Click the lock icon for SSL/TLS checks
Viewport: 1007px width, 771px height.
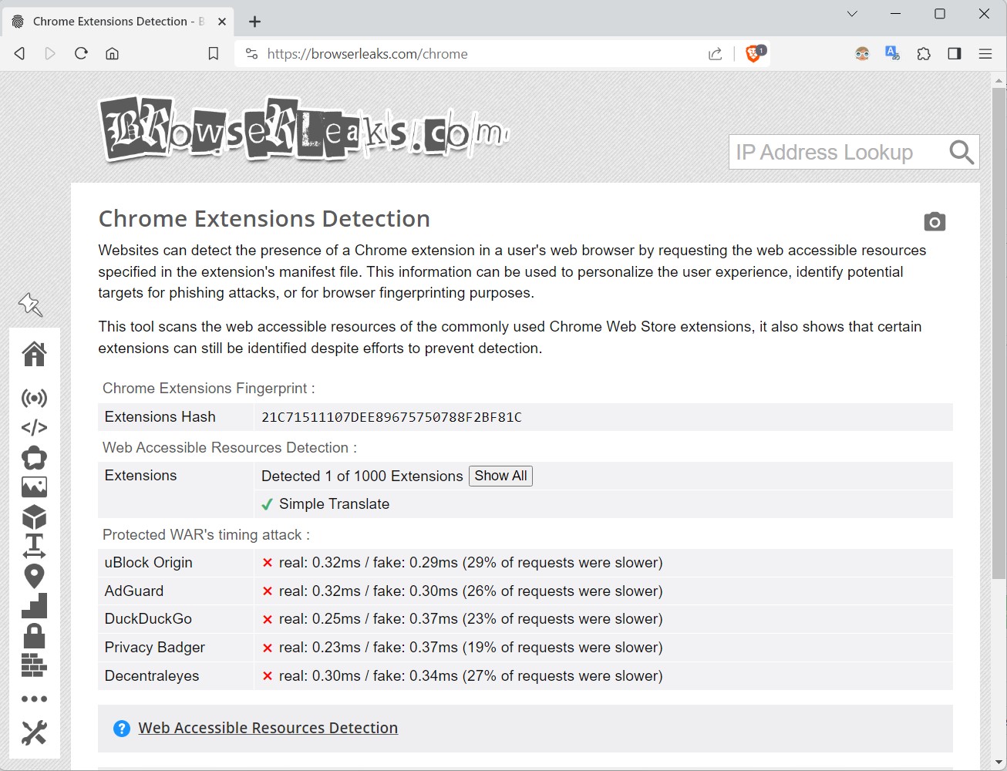click(x=34, y=635)
